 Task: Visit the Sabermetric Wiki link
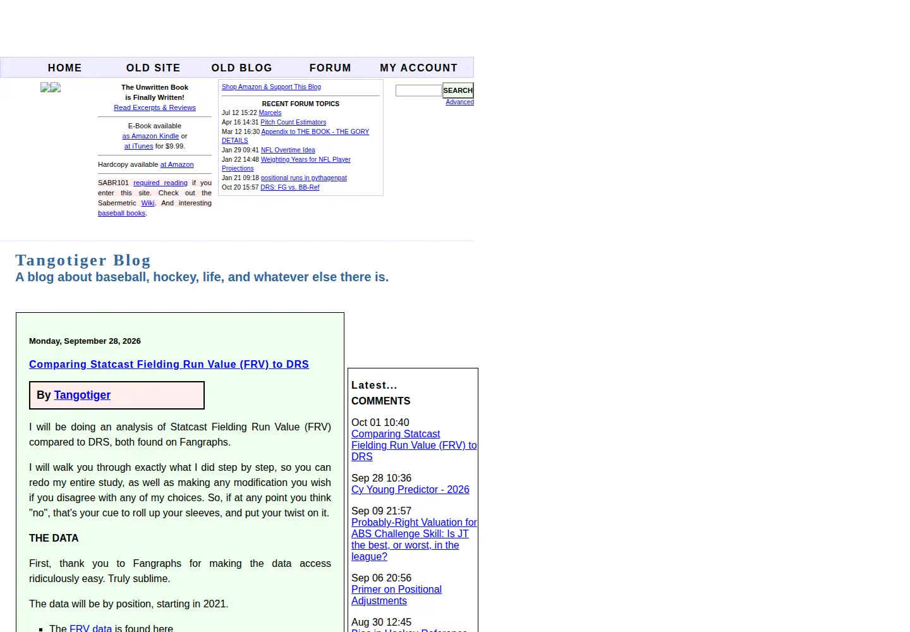(x=148, y=203)
